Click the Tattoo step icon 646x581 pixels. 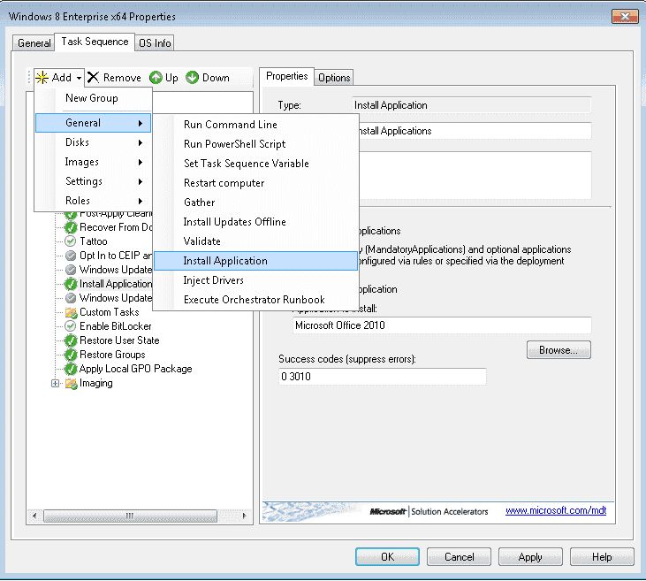71,241
